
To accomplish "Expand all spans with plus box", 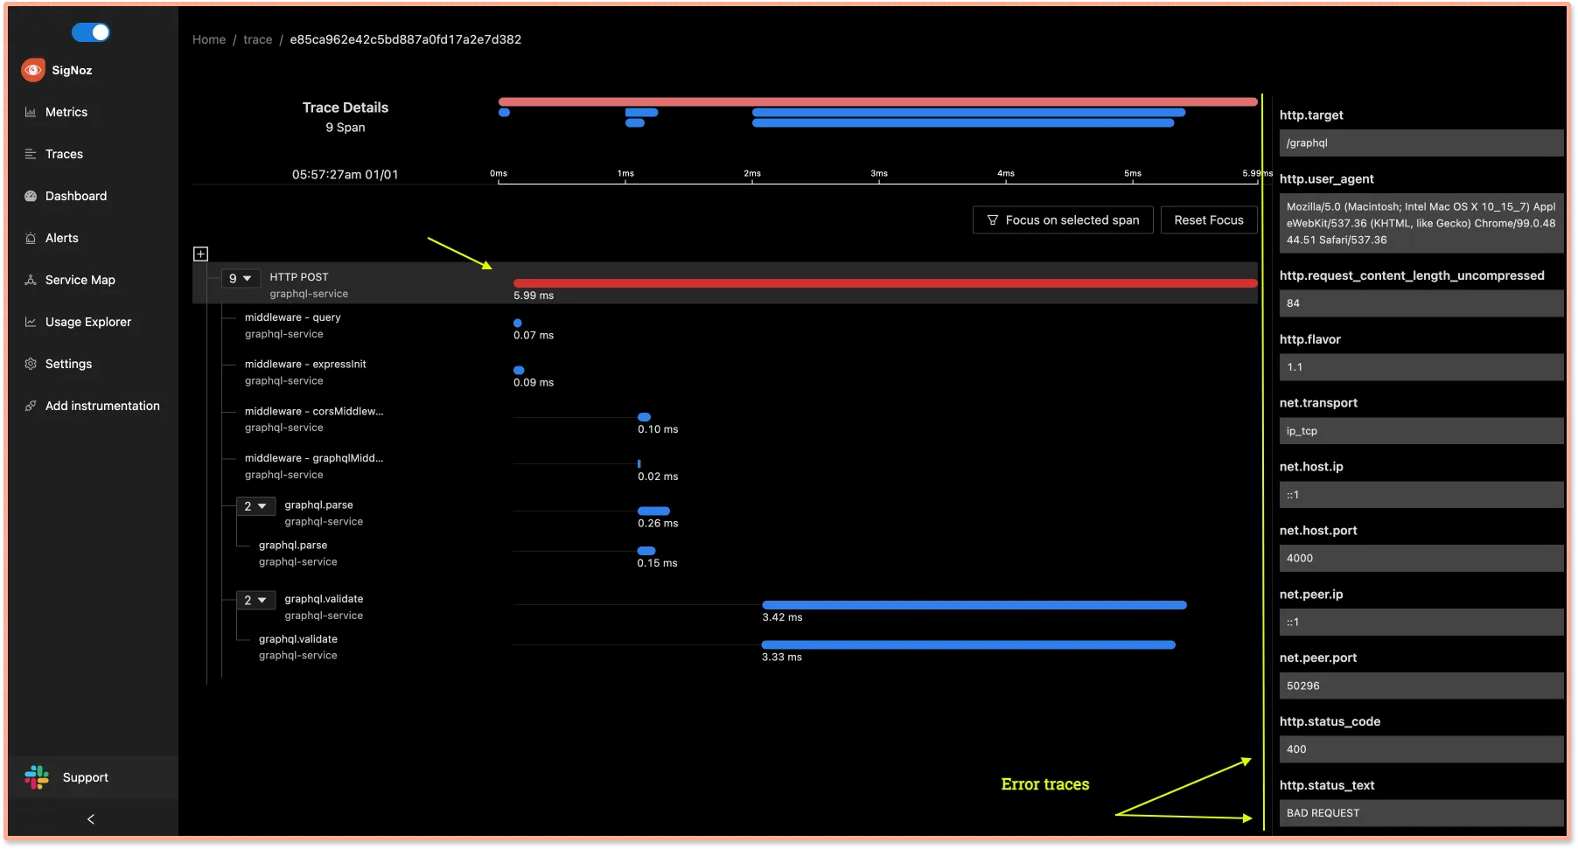I will [200, 254].
